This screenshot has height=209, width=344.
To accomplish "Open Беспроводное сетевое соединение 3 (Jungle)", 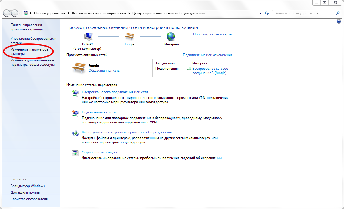I will pos(210,71).
